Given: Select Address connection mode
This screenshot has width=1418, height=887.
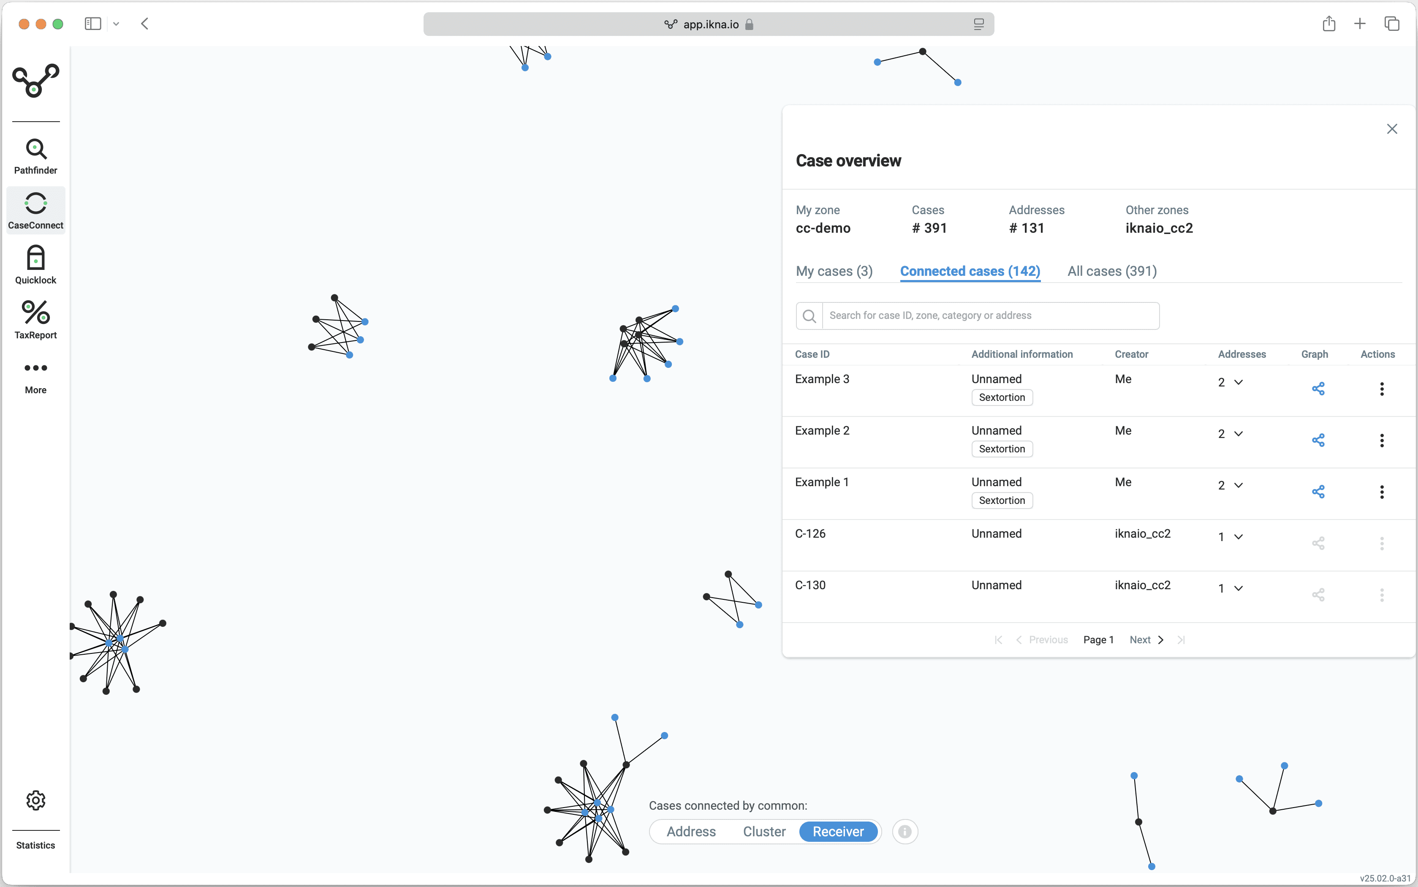Looking at the screenshot, I should coord(691,831).
